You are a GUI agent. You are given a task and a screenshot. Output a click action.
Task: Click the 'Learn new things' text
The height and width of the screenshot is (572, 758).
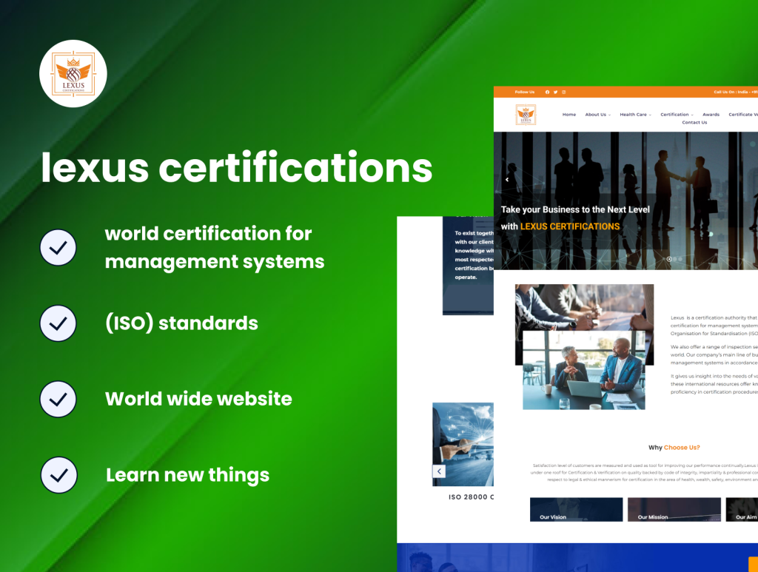[x=187, y=475]
